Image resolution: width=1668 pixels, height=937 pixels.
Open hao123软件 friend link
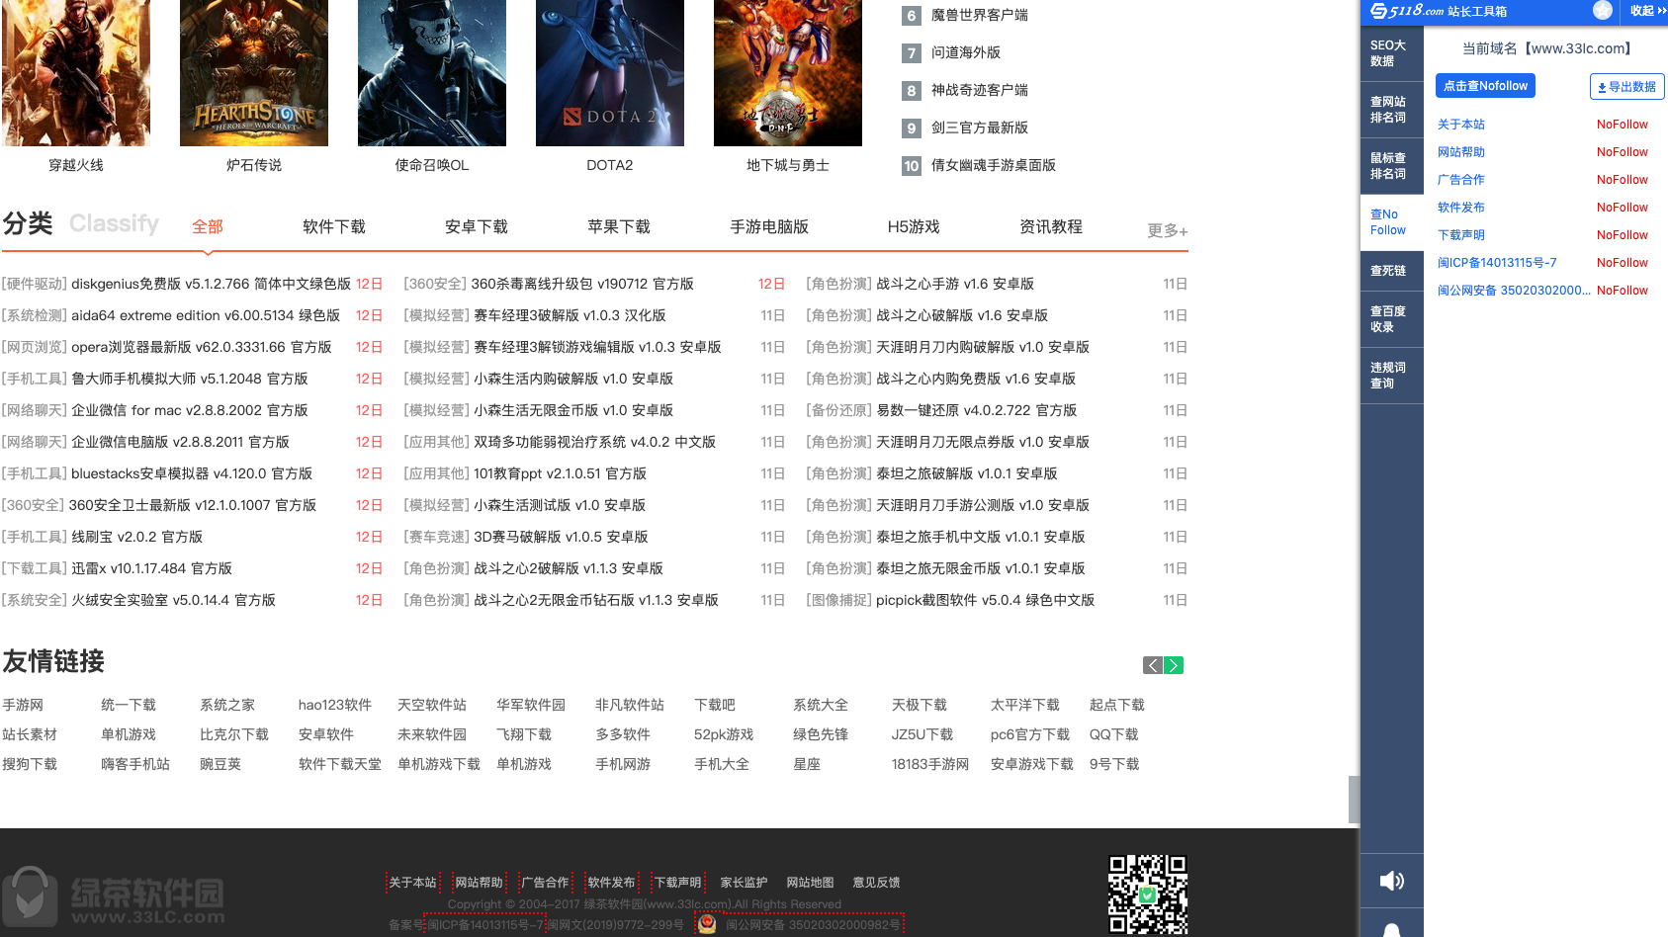[x=335, y=705]
